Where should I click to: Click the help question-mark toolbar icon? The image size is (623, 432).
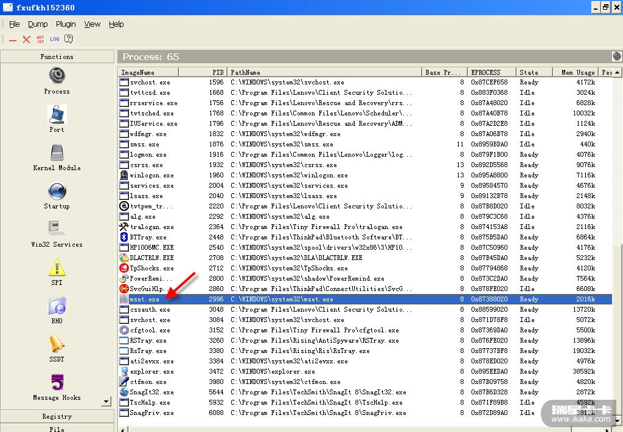(x=68, y=39)
